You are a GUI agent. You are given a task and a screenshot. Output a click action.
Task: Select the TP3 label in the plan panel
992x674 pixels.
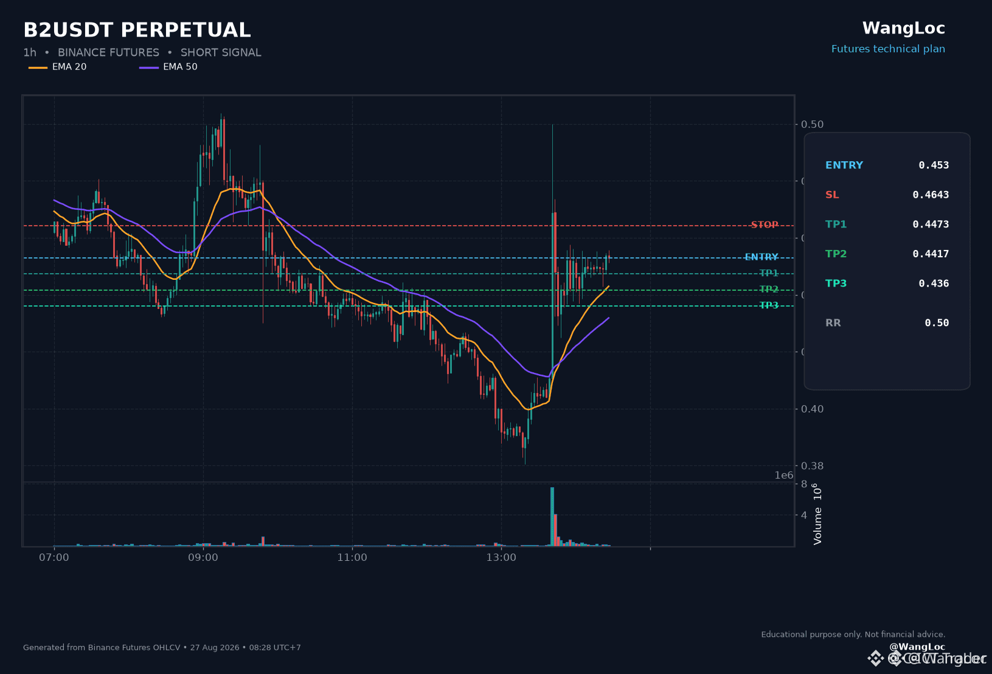(836, 283)
